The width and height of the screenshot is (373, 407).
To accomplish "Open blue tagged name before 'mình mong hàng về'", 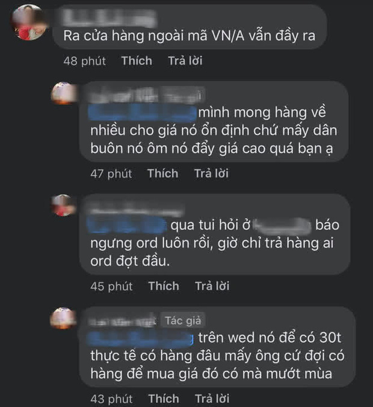I will coord(143,113).
